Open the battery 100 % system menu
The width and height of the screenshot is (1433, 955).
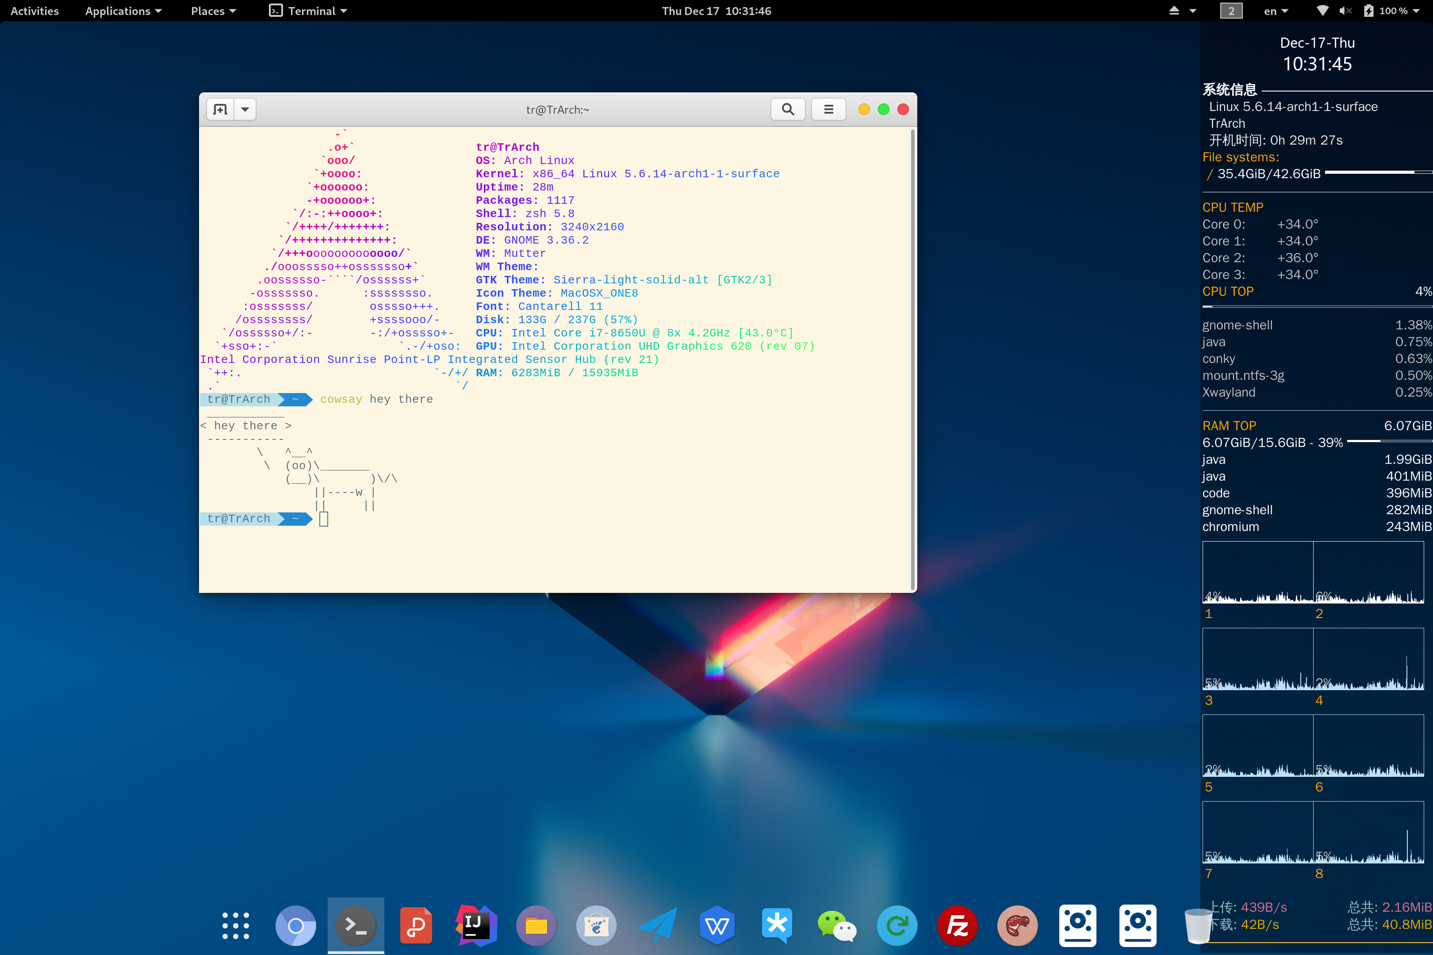[x=1391, y=11]
